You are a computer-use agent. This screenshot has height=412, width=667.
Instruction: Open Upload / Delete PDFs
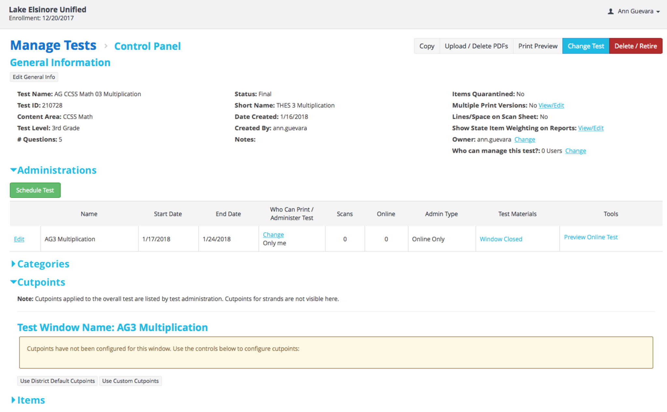pyautogui.click(x=476, y=46)
